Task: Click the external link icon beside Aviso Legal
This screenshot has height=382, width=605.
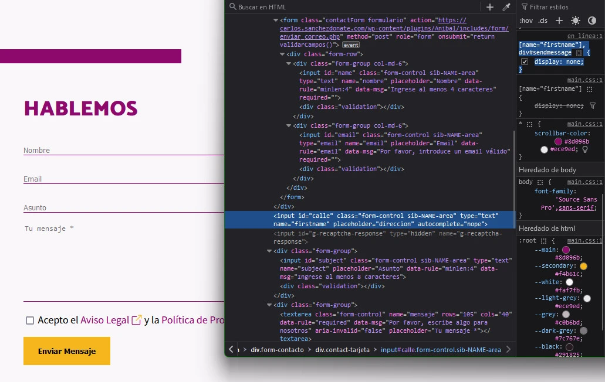Action: 137,320
